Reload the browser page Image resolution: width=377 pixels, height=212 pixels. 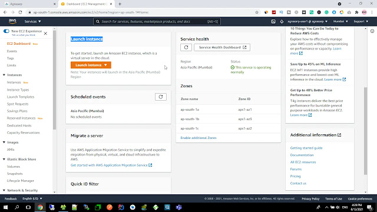[x=20, y=12]
